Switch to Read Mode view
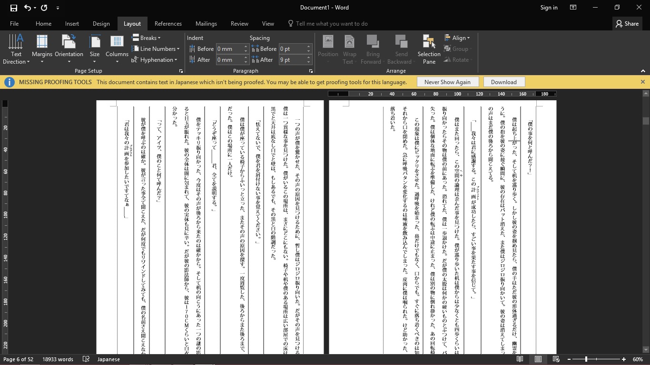Image resolution: width=650 pixels, height=365 pixels. 520,359
